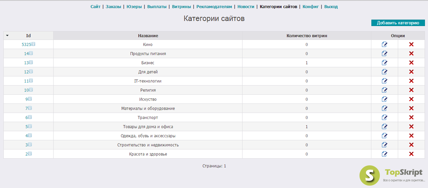The width and height of the screenshot is (428, 188).
Task: Edit the Религия category
Action: (x=385, y=90)
